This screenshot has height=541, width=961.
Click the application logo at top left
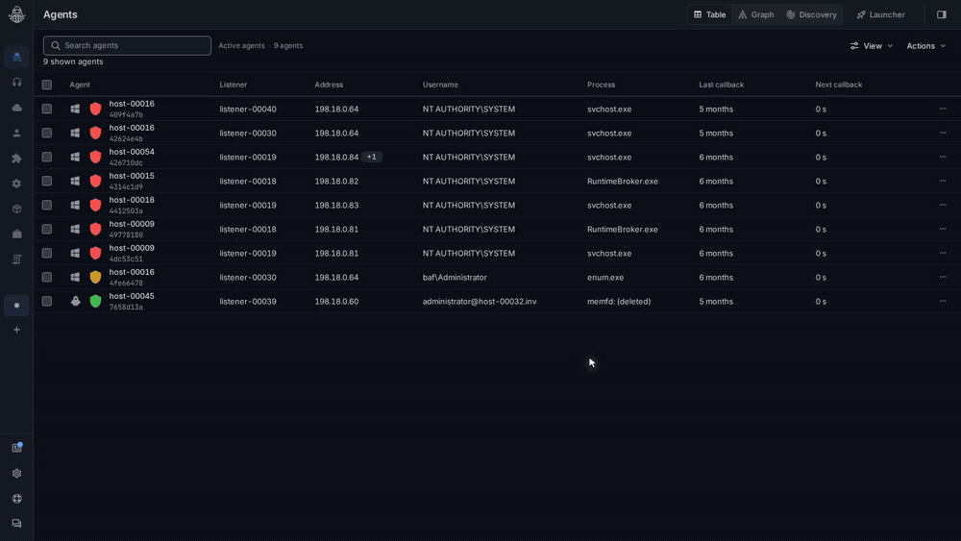[16, 14]
